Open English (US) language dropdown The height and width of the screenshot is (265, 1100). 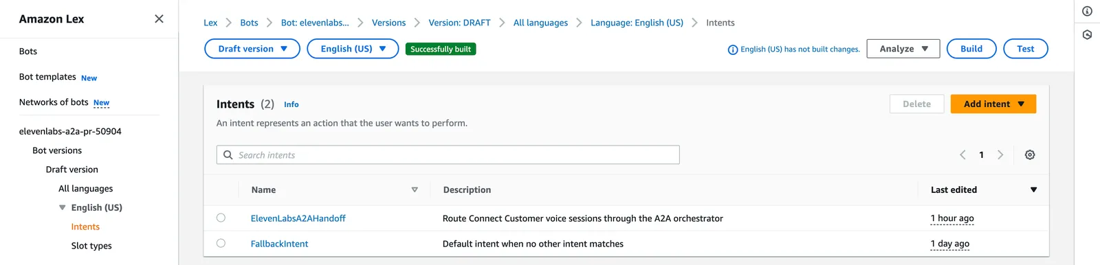pos(353,49)
